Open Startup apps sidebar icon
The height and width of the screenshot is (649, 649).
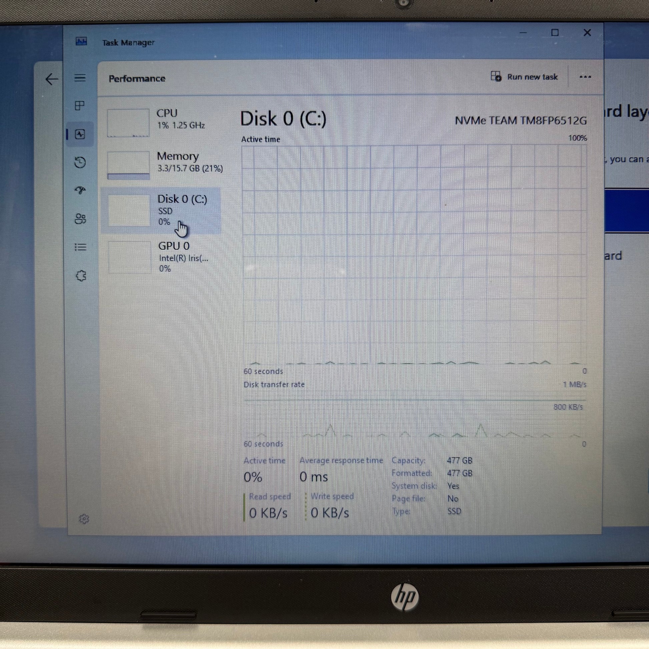point(80,190)
